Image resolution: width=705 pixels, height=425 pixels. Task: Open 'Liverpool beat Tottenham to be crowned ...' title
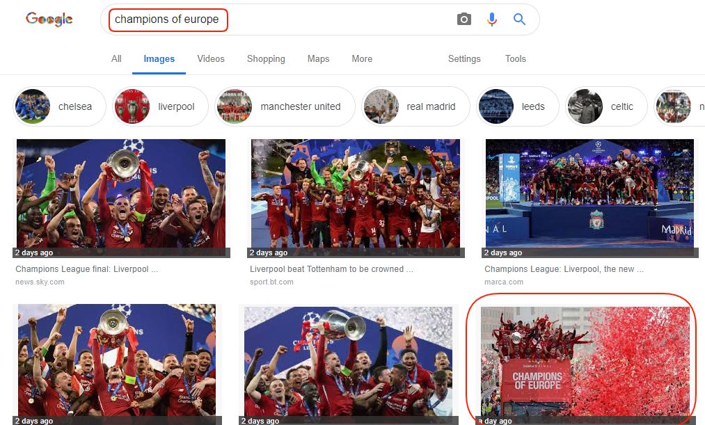click(x=331, y=269)
